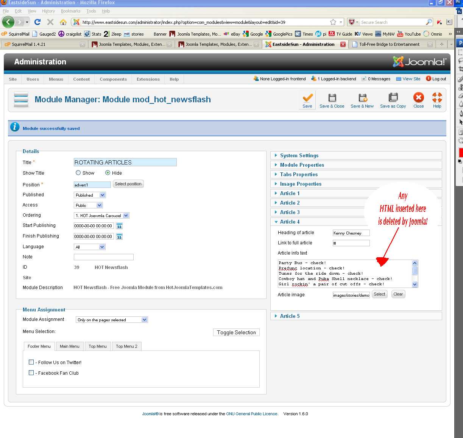Click the Firefox Home icon

pos(63,22)
